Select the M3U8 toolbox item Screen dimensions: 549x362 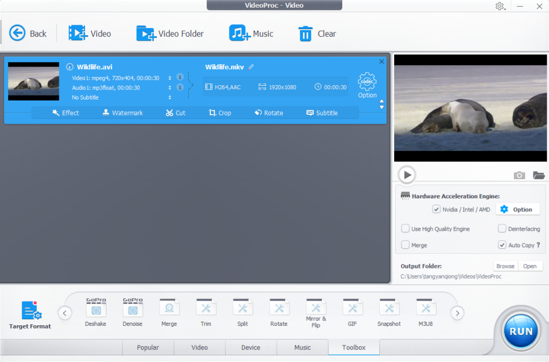426,312
